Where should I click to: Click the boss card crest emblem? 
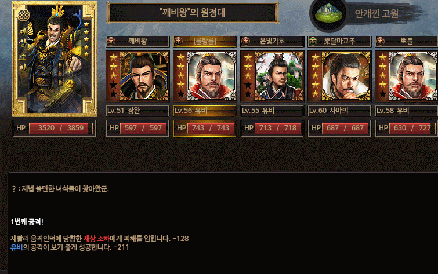[x=24, y=15]
